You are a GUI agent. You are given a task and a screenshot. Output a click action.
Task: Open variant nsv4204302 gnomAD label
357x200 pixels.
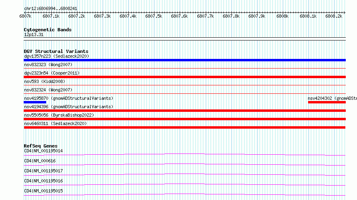(332, 98)
